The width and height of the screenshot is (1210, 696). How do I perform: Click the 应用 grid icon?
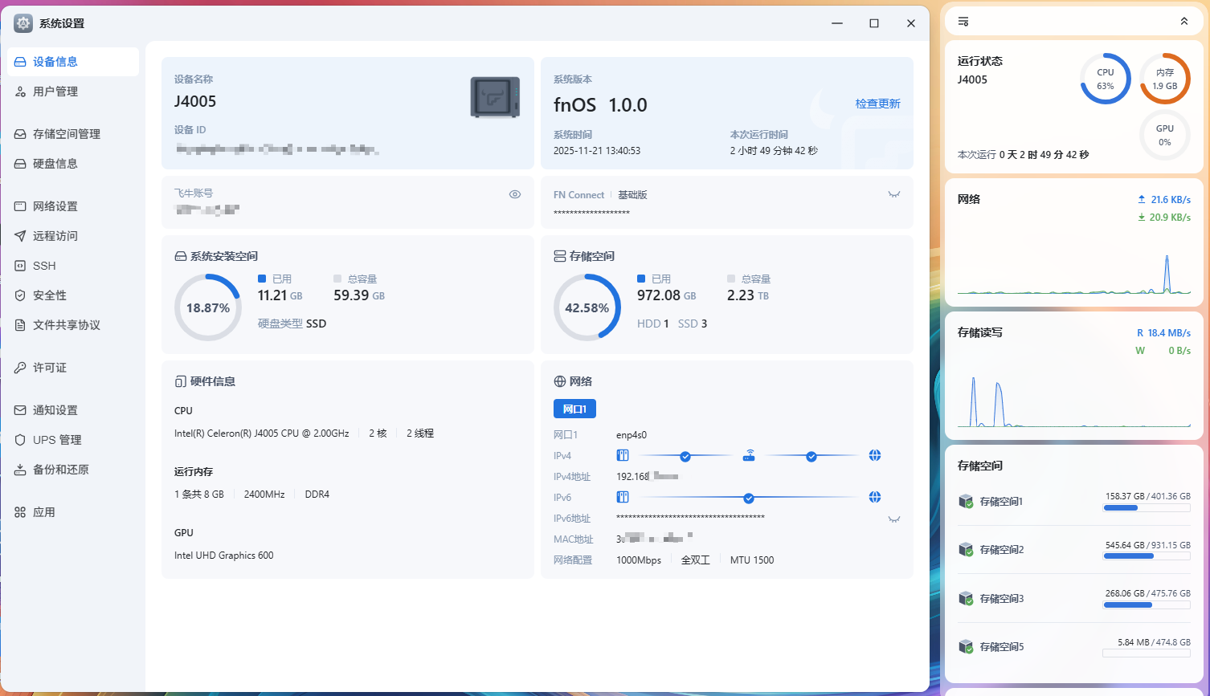click(x=20, y=512)
